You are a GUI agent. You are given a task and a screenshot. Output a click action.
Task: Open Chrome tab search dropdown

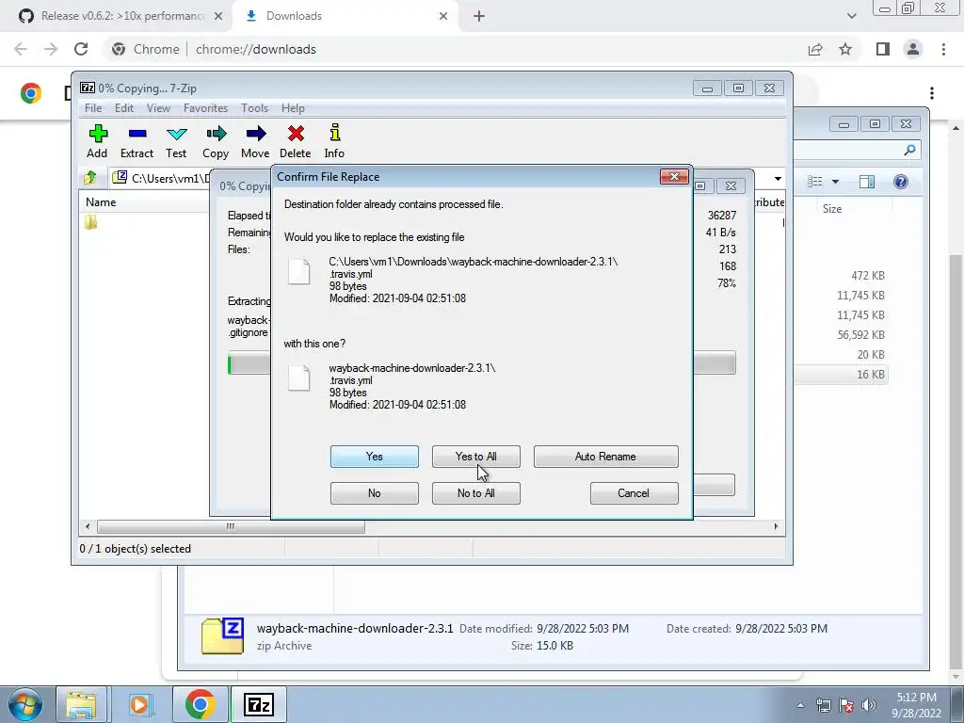851,17
